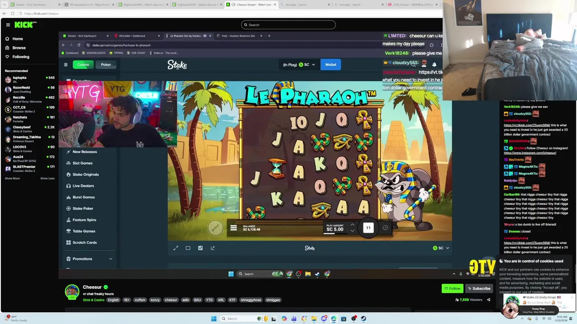Select the Poker button in Stake
Viewport: 577px width, 324px height.
(106, 64)
